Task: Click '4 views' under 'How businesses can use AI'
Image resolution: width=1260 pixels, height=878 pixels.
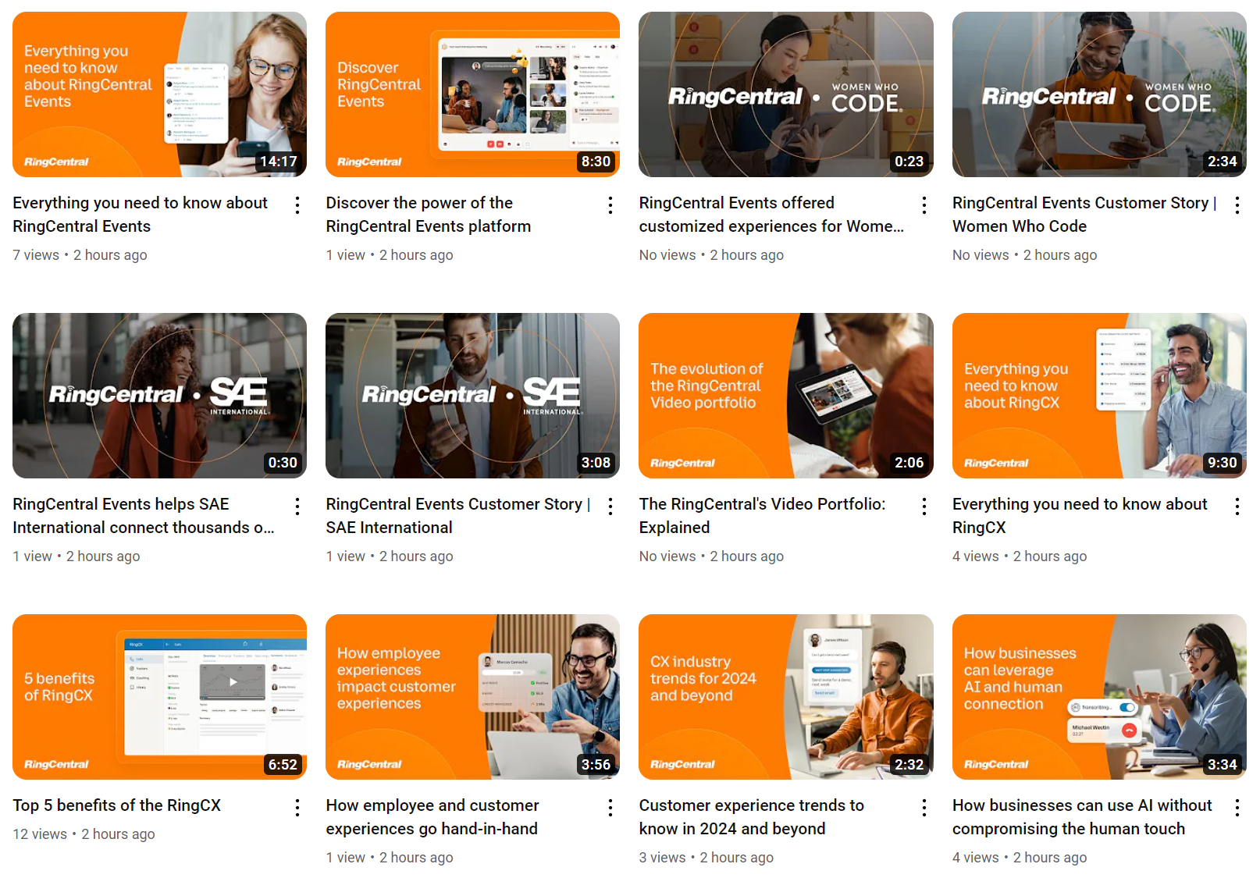Action: pyautogui.click(x=976, y=858)
